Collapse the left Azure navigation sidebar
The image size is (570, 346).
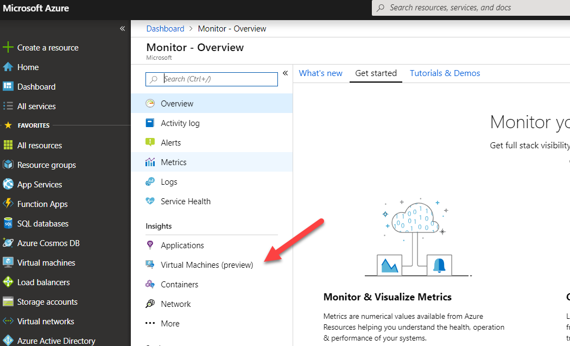[122, 28]
